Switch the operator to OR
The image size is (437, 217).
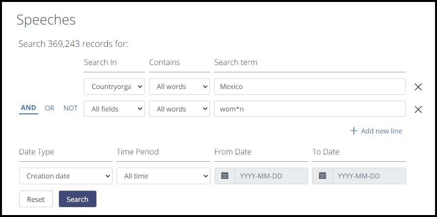[49, 108]
